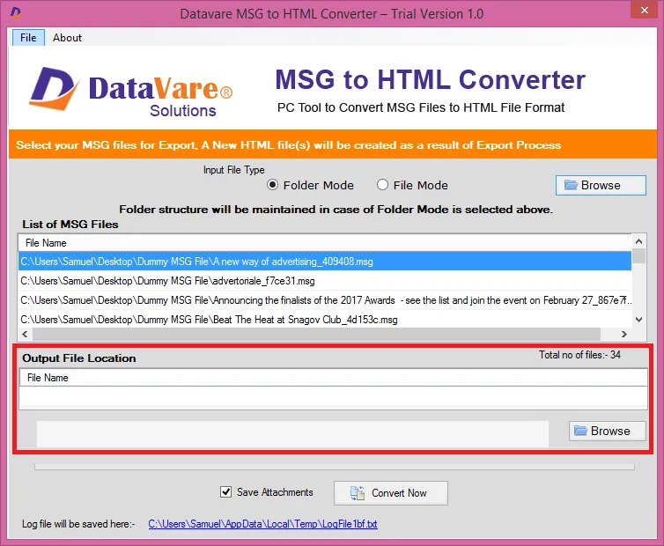This screenshot has width=664, height=546.
Task: Click the MSG list's vertical scrollbar down arrow
Action: [639, 320]
